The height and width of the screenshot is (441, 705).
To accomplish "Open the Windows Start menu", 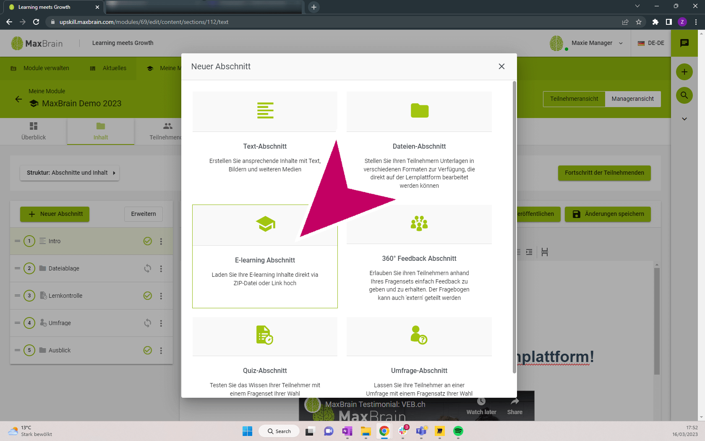I will click(247, 431).
